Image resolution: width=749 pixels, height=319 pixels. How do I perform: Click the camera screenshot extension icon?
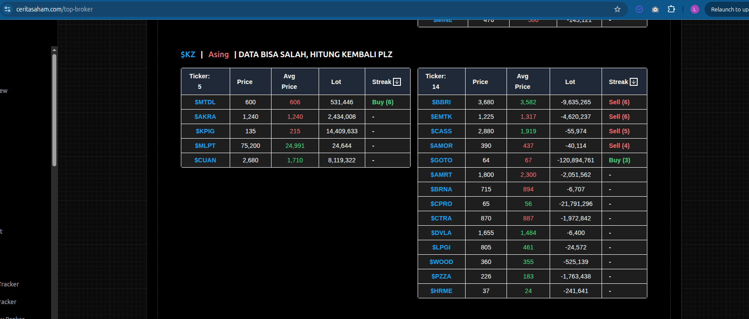tap(655, 9)
